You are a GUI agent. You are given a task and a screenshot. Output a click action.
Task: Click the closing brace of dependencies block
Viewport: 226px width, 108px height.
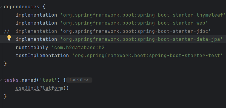(5, 64)
